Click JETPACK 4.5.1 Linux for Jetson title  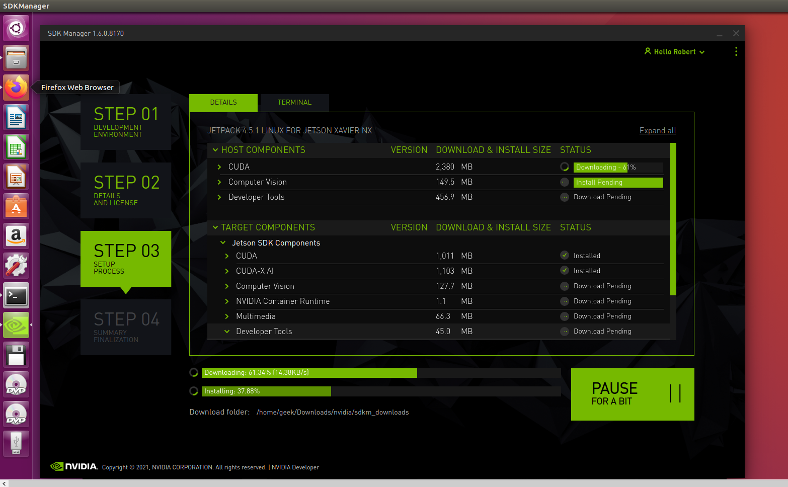tap(290, 131)
